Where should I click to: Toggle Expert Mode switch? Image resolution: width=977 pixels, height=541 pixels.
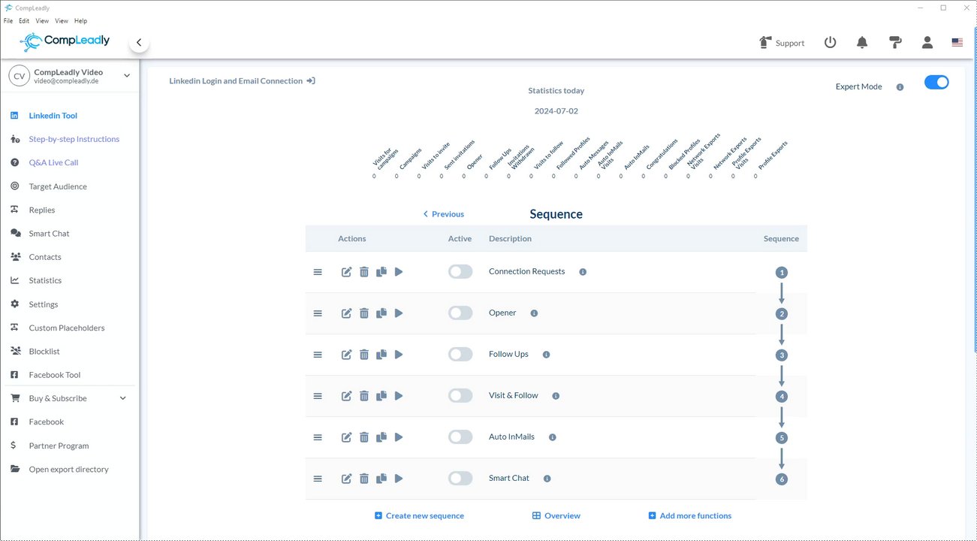[936, 83]
